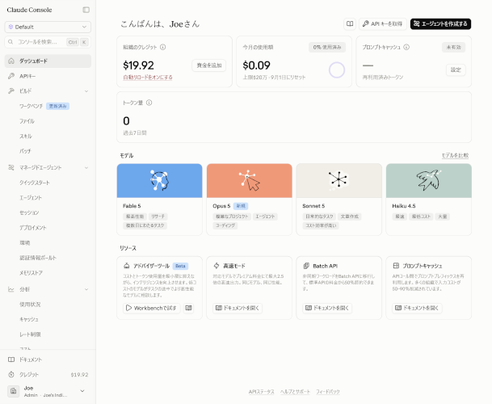The width and height of the screenshot is (492, 404).
Task: Open the documentation book icon in the header
Action: point(350,24)
